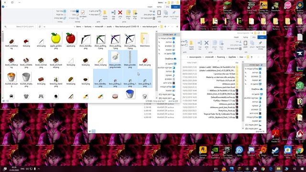The image size is (306, 172).
Task: Open the Epic Games Launcher desktop shortcut
Action: pos(228,152)
